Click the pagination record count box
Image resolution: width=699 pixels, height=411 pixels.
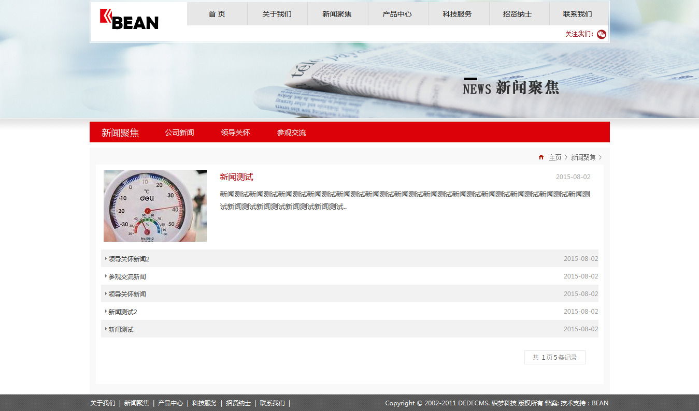coord(554,357)
